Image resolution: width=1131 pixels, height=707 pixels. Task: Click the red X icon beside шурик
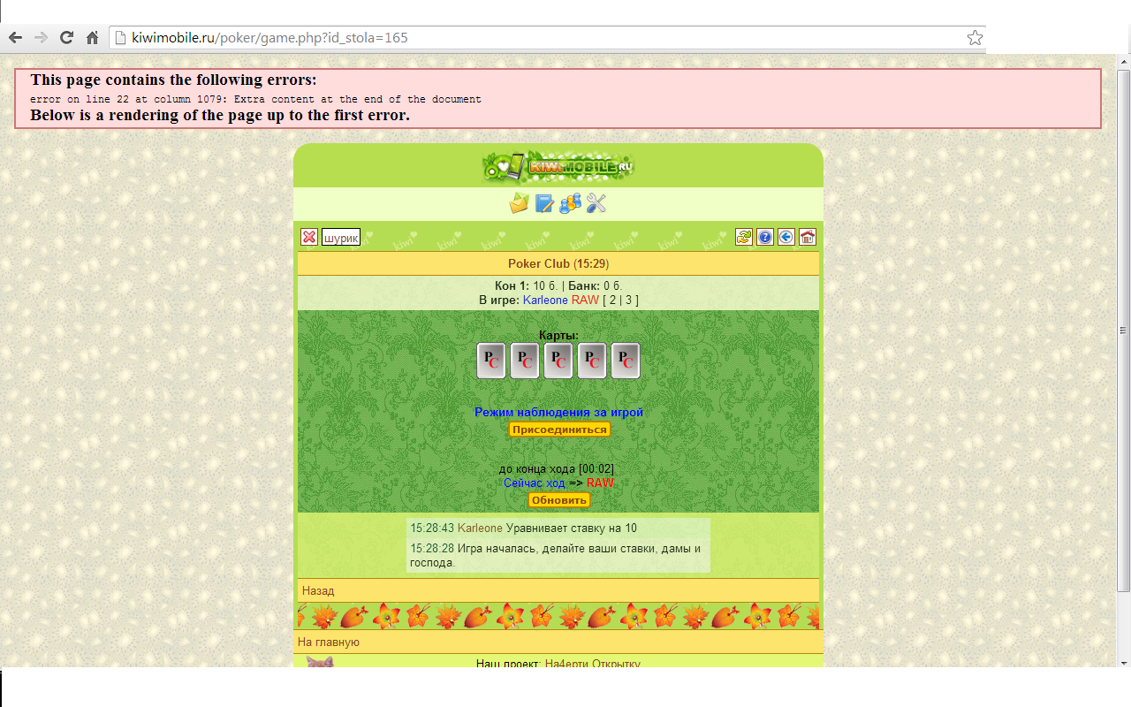(x=309, y=237)
